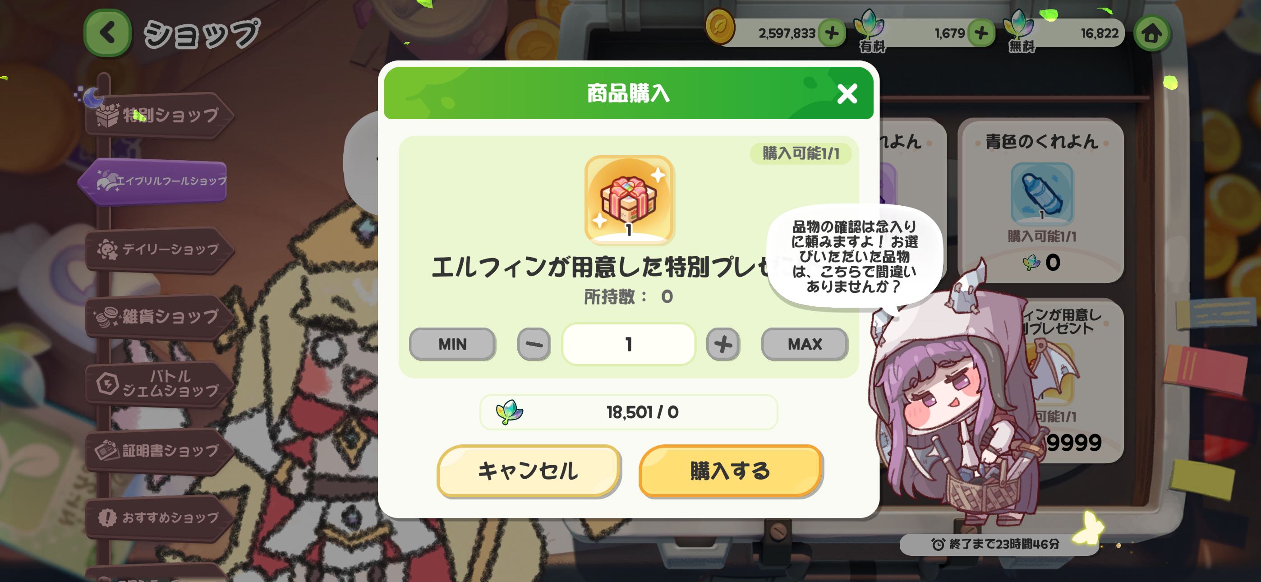Confirm purchase with 購入する button
This screenshot has height=582, width=1261.
point(730,471)
